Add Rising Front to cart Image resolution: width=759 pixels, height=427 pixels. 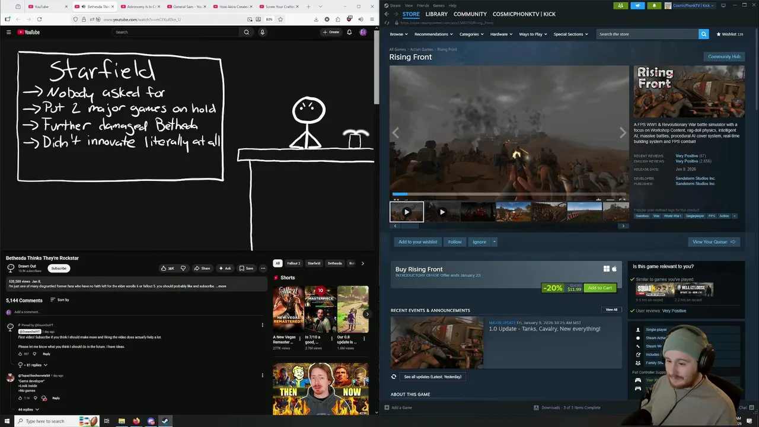point(599,288)
